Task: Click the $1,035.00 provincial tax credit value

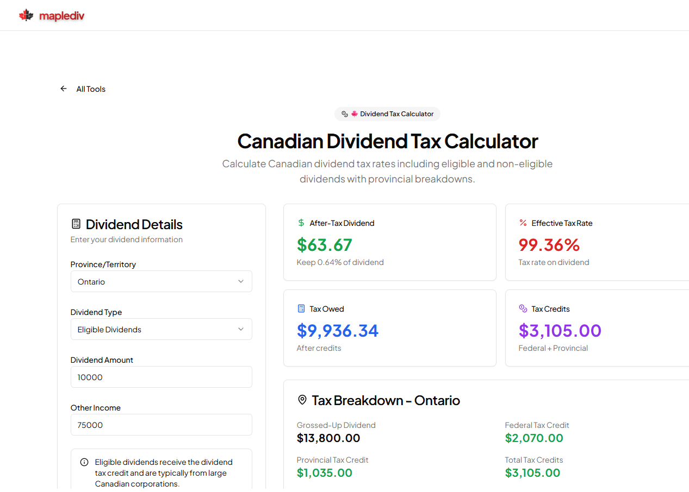Action: click(325, 473)
